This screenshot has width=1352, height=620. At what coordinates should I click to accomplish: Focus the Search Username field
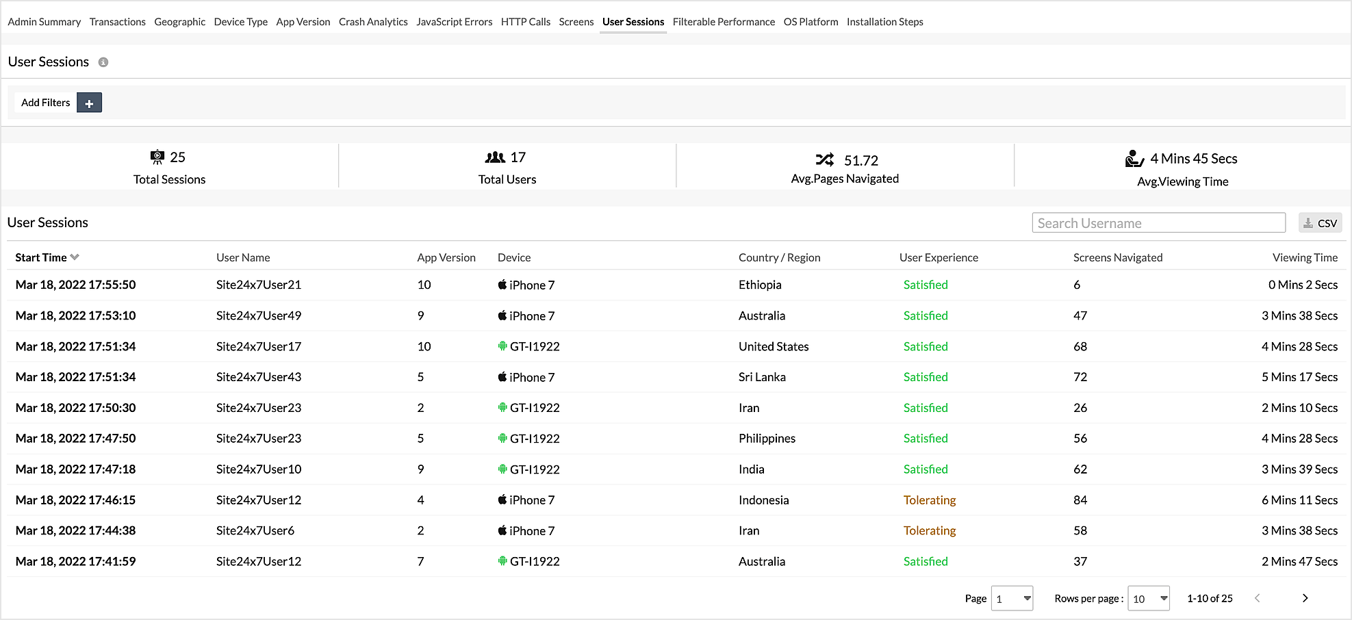(x=1158, y=223)
